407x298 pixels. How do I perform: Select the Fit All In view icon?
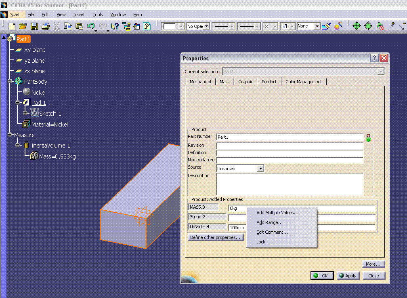click(357, 26)
